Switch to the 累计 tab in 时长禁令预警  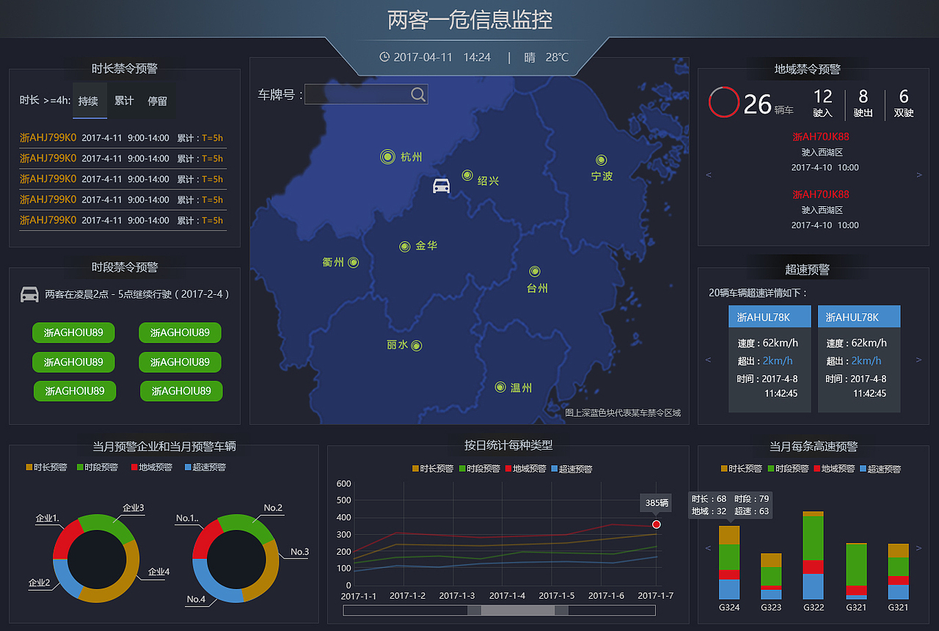click(123, 101)
